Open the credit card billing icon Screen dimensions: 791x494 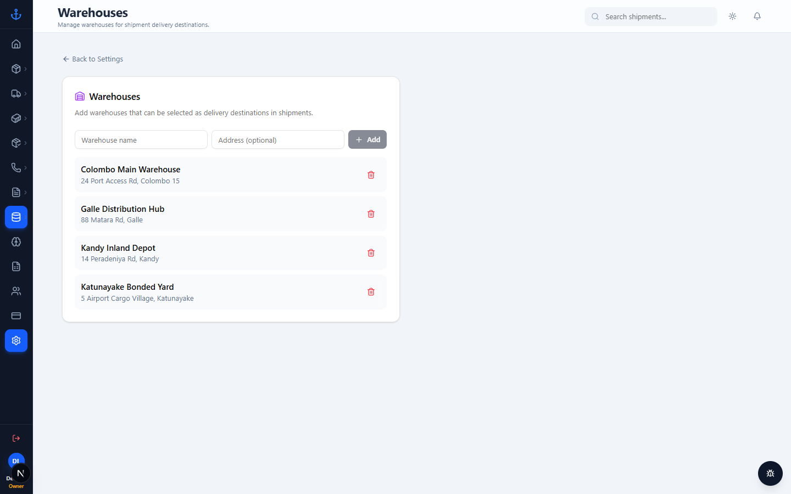coord(16,316)
